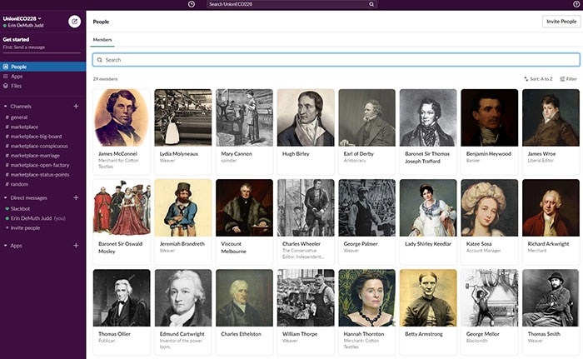The width and height of the screenshot is (583, 359).
Task: Open Lydia Molyneaux's profile card
Action: pos(183,132)
